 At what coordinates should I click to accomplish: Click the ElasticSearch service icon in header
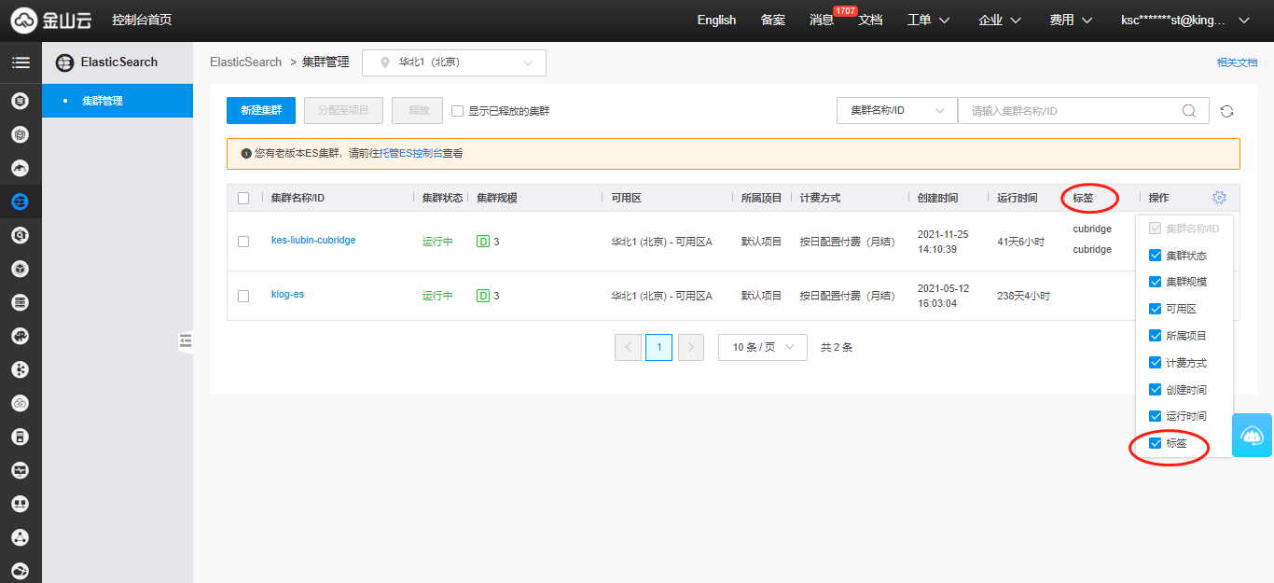point(64,62)
